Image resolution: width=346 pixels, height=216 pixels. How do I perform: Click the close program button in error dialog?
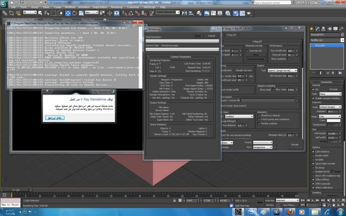pyautogui.click(x=55, y=118)
